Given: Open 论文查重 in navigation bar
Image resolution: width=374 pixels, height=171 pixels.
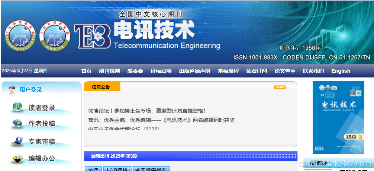Looking at the screenshot, I should (x=285, y=71).
